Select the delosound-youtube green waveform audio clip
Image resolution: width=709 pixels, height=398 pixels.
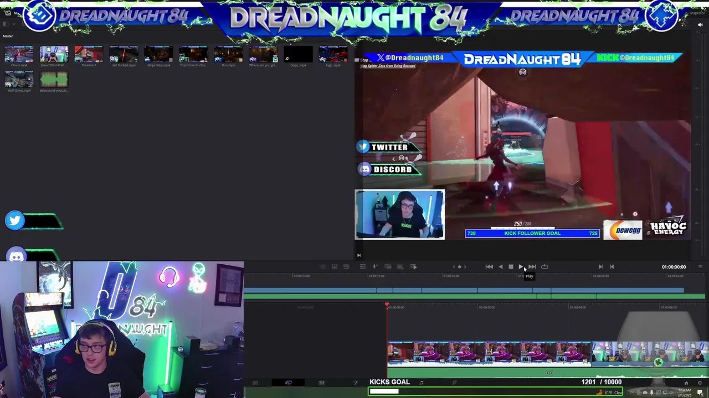(x=54, y=80)
